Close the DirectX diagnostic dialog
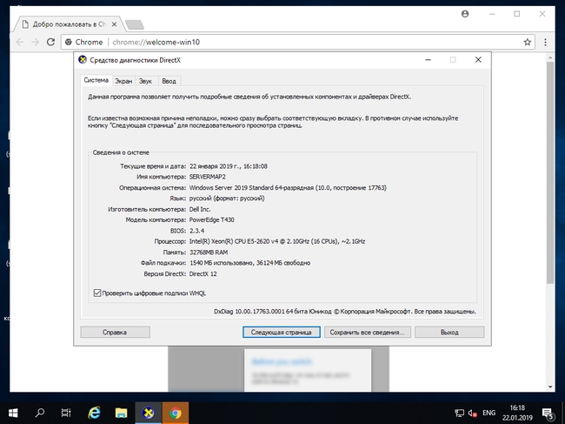565x424 pixels. [478, 60]
